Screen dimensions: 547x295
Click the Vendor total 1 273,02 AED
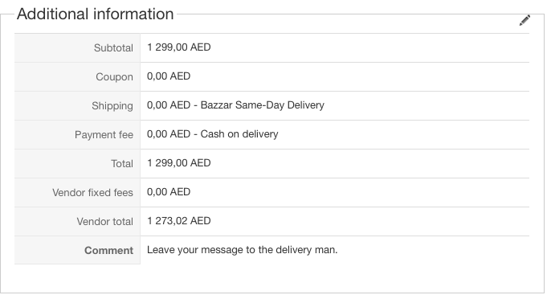tap(178, 221)
